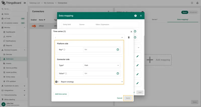Click the user avatar JD
Screen dimensions: 201x107
4,104
